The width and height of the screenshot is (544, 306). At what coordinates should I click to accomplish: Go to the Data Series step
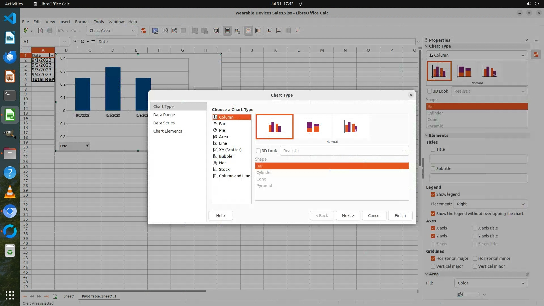coord(164,123)
